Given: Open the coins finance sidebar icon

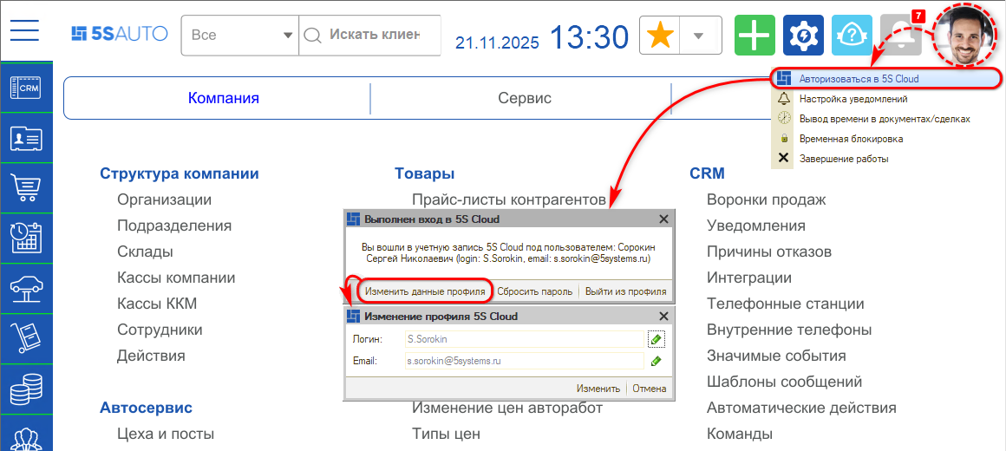Looking at the screenshot, I should [26, 389].
